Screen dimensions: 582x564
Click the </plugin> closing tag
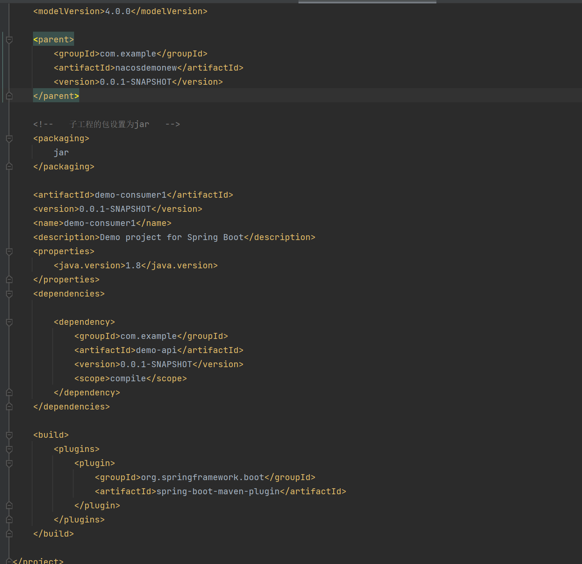coord(97,506)
